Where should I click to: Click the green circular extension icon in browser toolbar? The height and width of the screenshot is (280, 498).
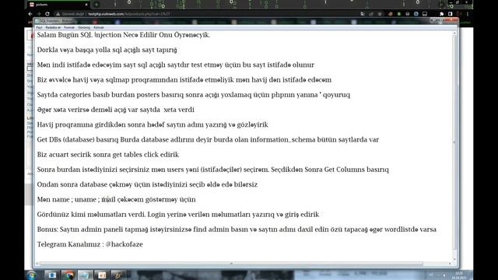click(399, 14)
